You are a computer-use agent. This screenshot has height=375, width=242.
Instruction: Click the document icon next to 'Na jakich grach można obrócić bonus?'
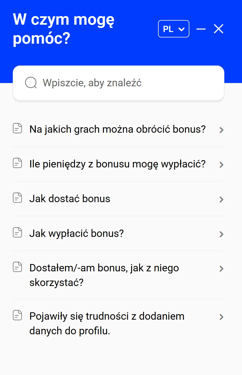coord(17,129)
